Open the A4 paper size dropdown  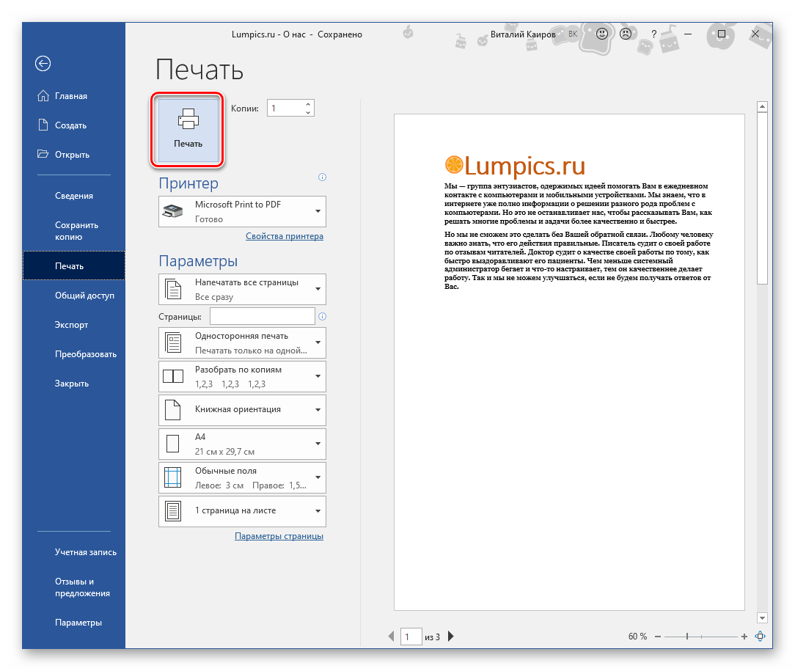point(242,444)
